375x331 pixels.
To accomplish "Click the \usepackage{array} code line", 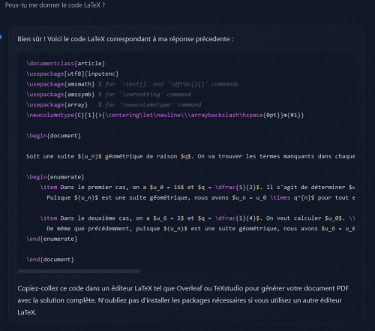I will coord(114,104).
